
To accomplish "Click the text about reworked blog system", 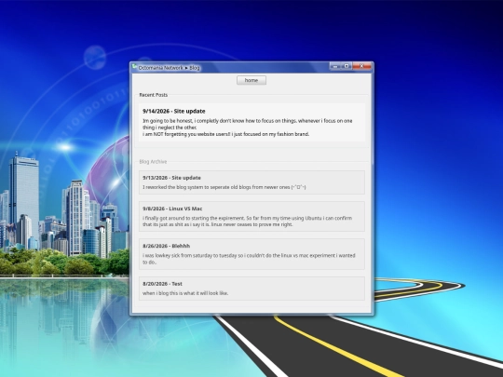I will (224, 187).
